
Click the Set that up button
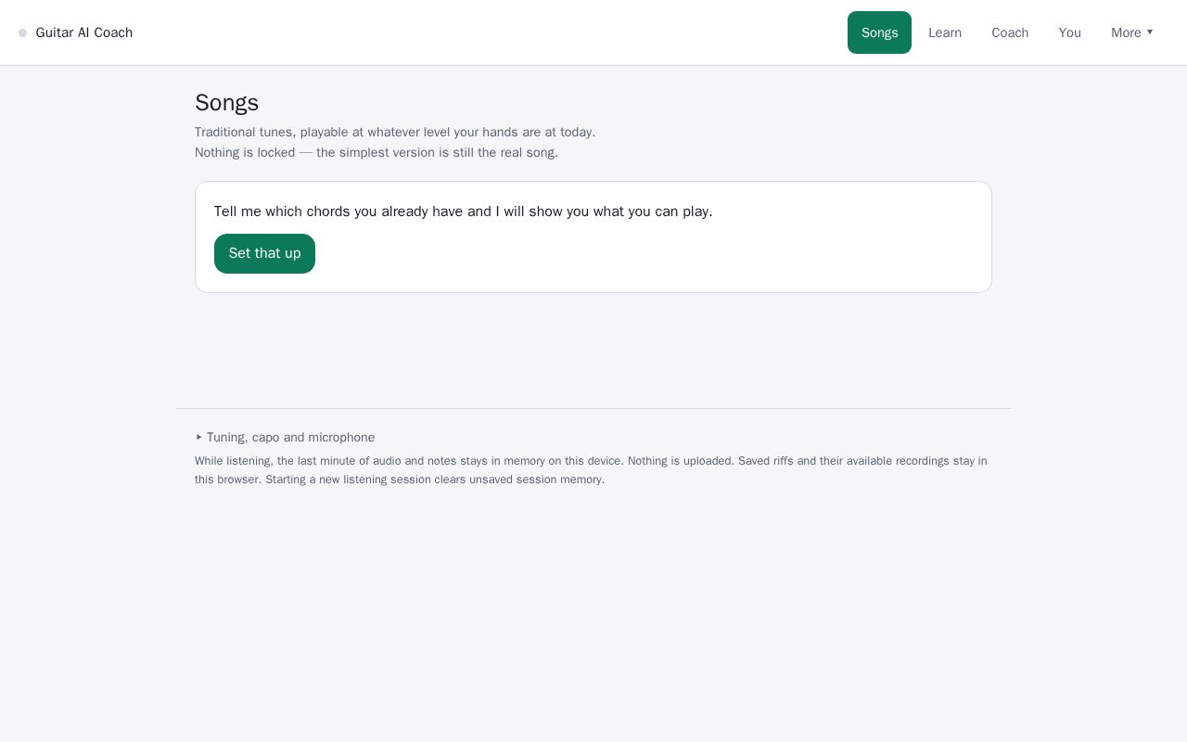point(264,253)
